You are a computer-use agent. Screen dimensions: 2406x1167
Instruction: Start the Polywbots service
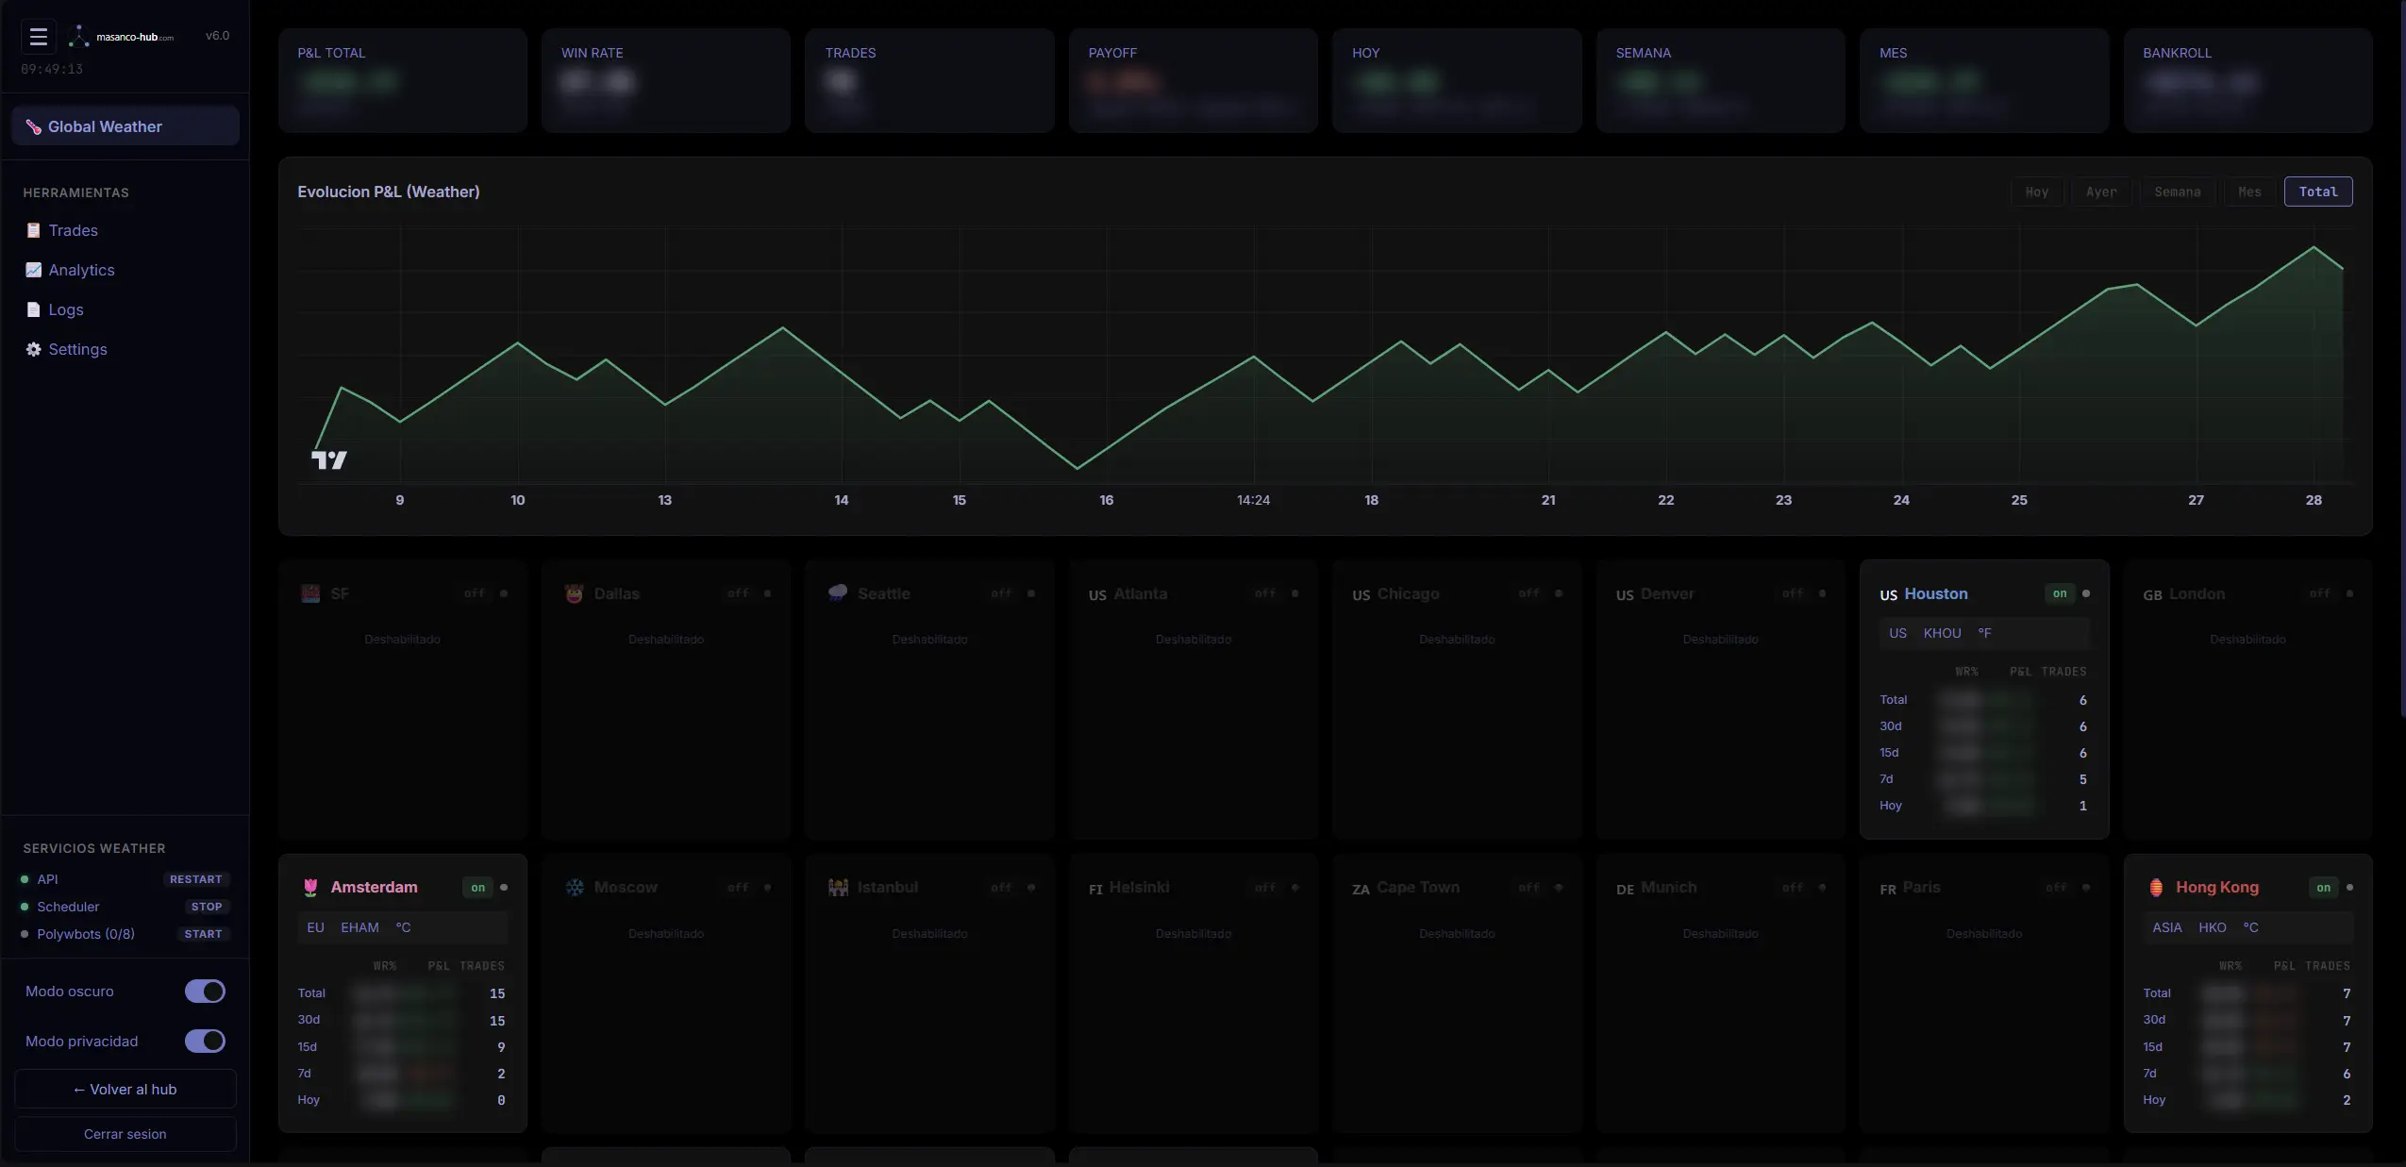(x=203, y=934)
